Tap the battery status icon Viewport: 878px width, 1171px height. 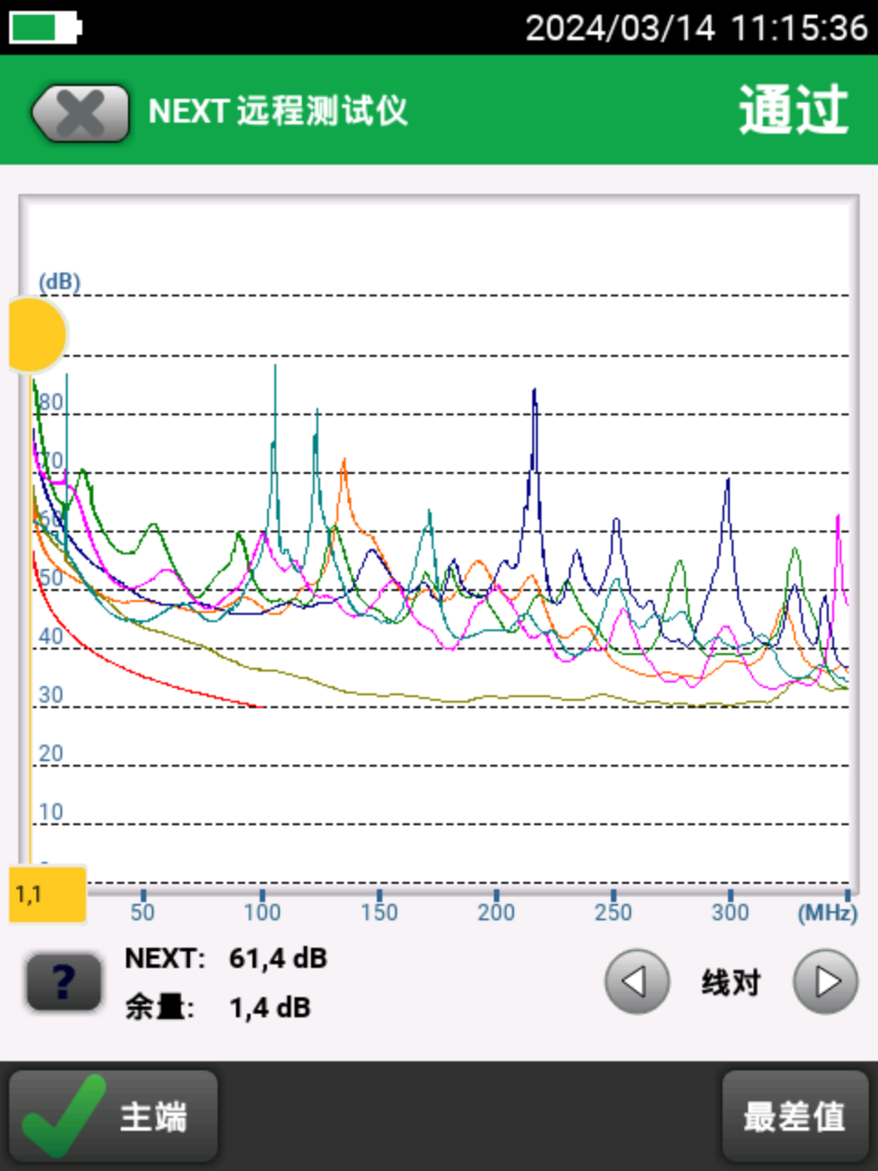tap(45, 27)
